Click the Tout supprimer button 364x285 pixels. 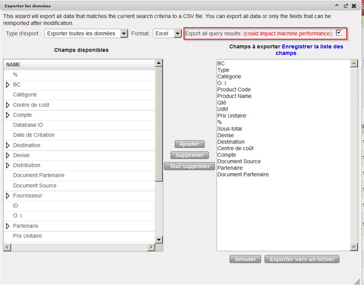point(189,166)
